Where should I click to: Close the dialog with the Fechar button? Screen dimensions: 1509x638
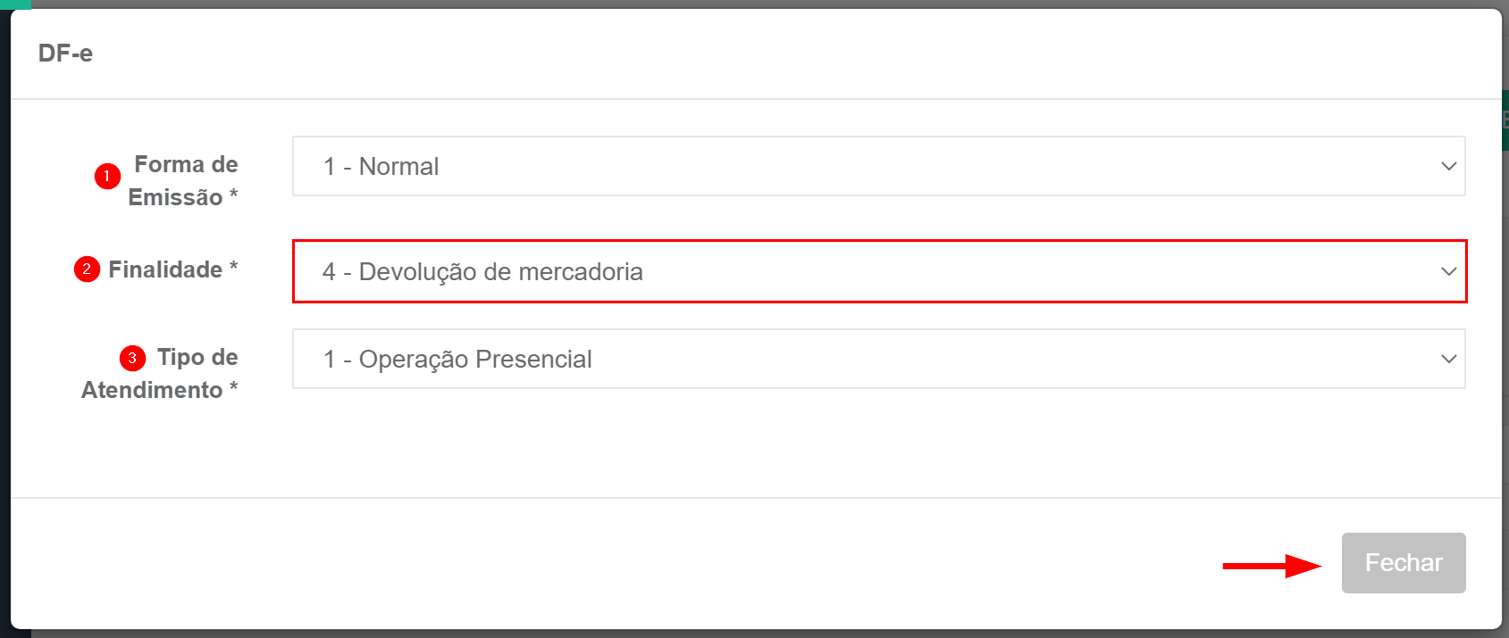(x=1403, y=563)
